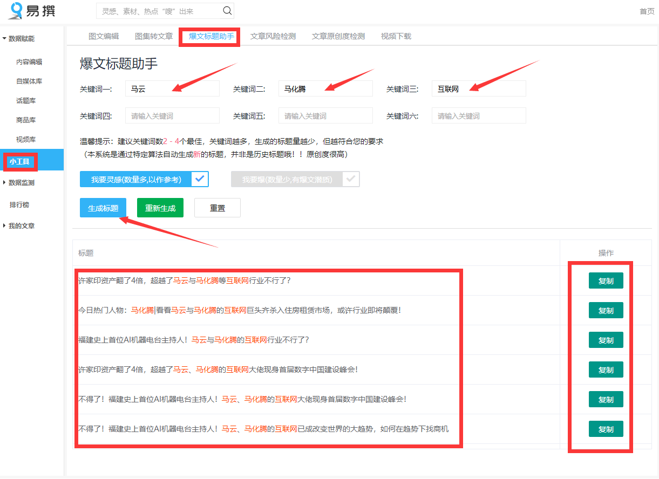Open 内容编辑 in the sidebar

[29, 62]
